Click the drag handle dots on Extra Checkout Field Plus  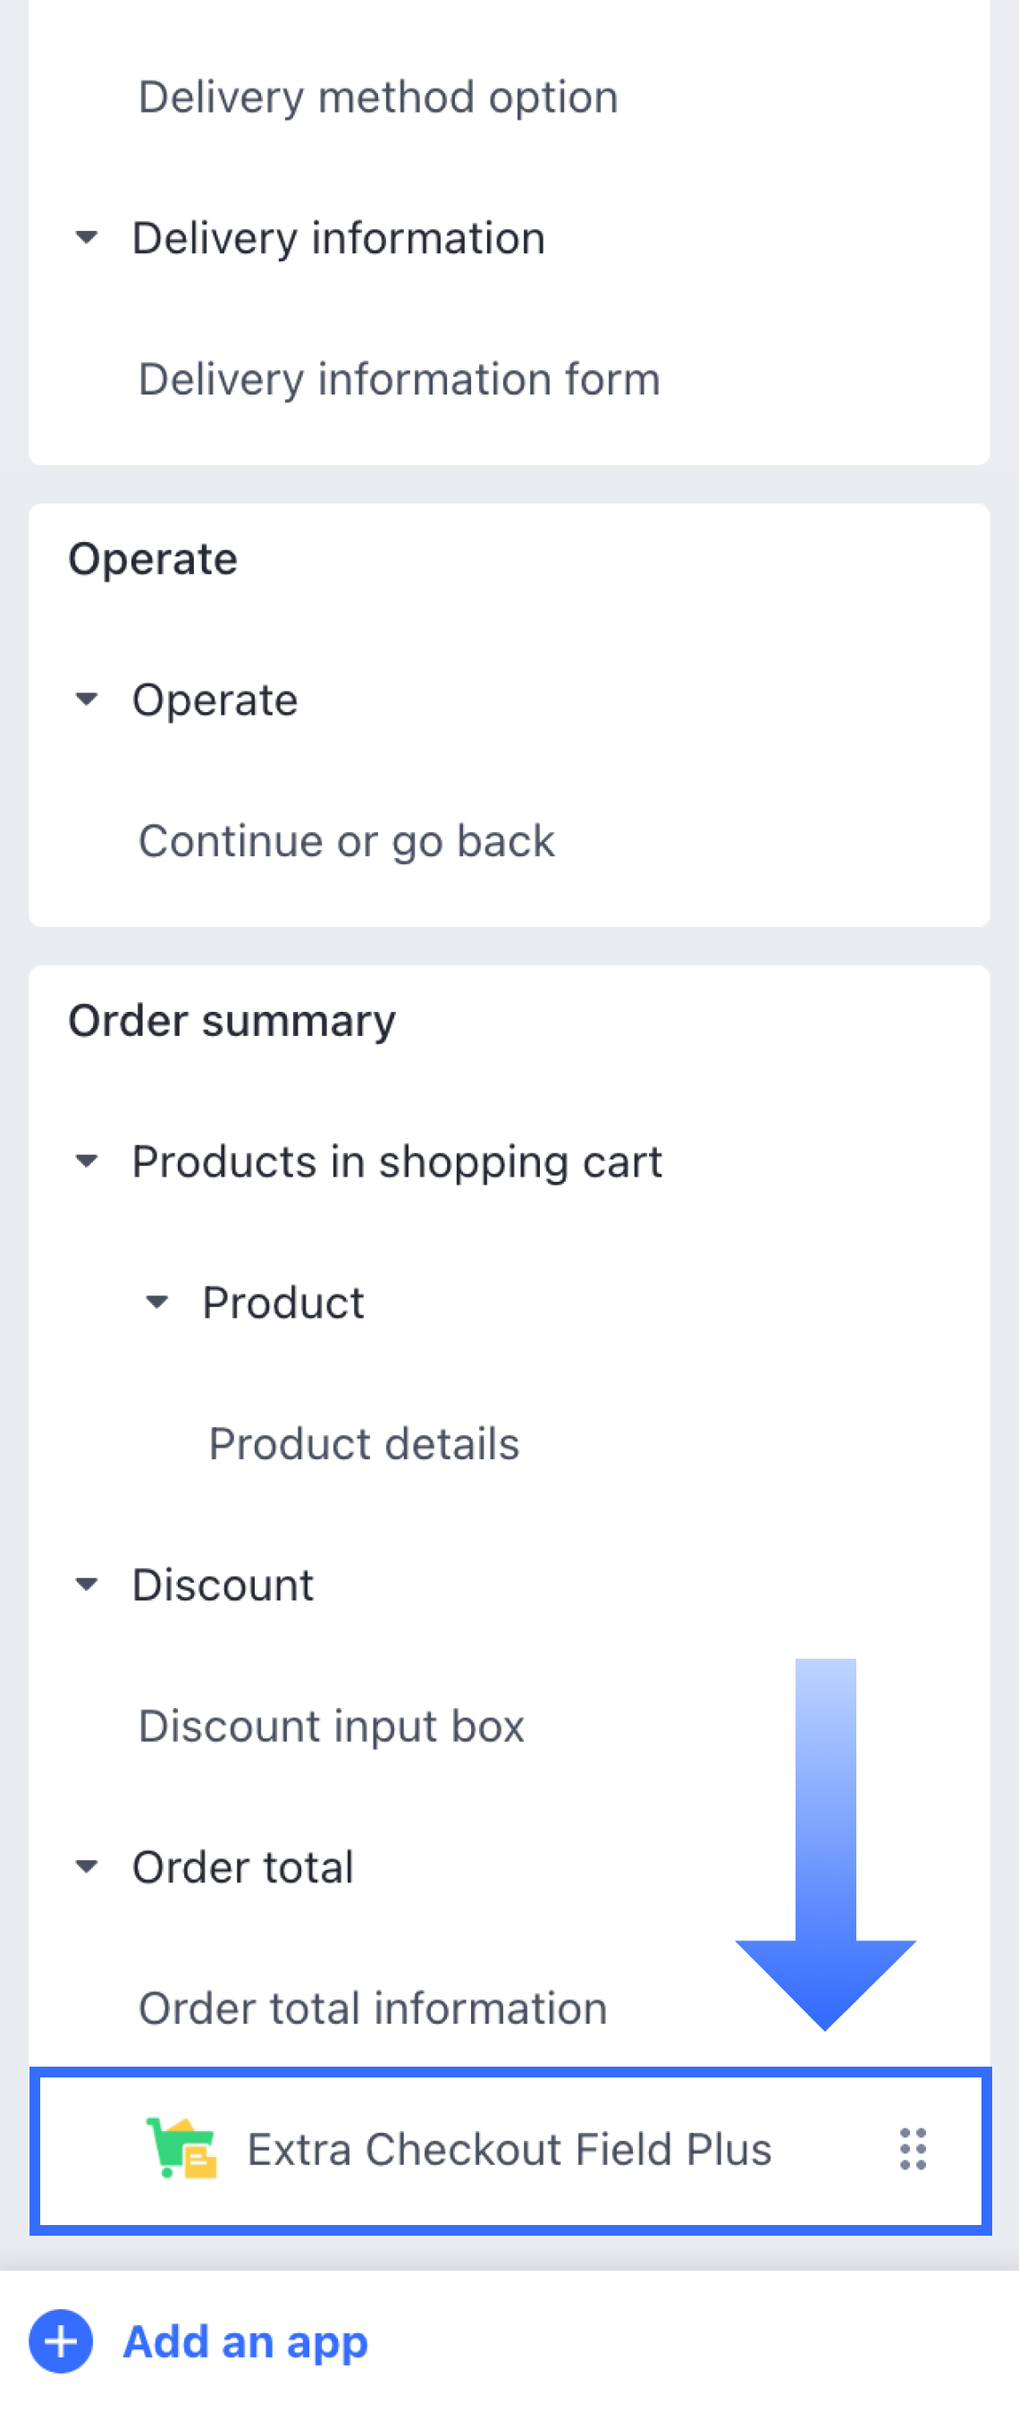point(914,2149)
